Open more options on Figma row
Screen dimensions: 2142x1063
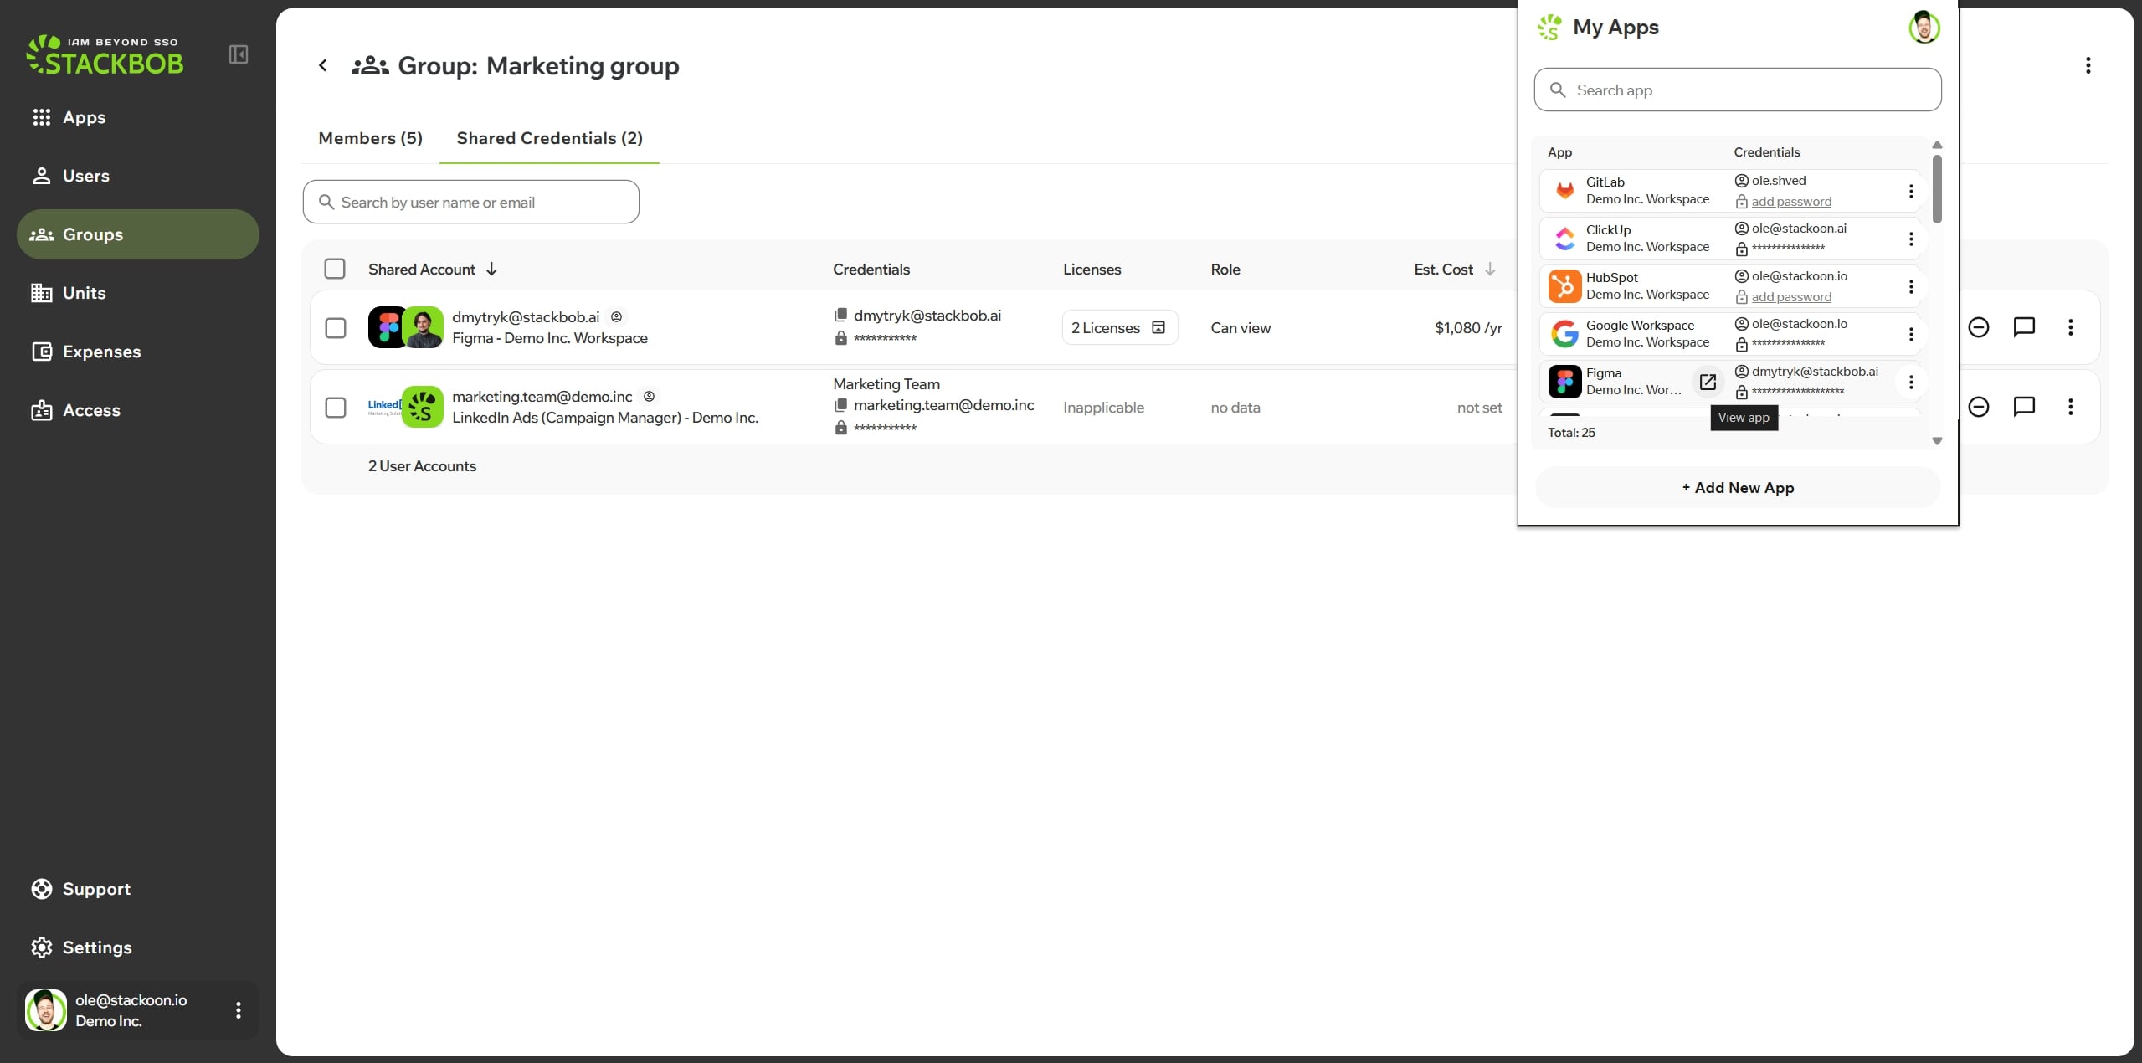coord(2071,327)
